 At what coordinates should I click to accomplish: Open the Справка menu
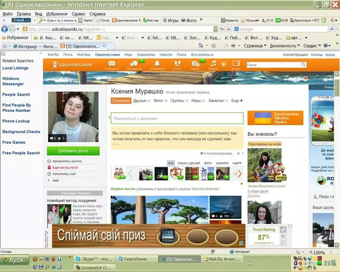tap(97, 14)
